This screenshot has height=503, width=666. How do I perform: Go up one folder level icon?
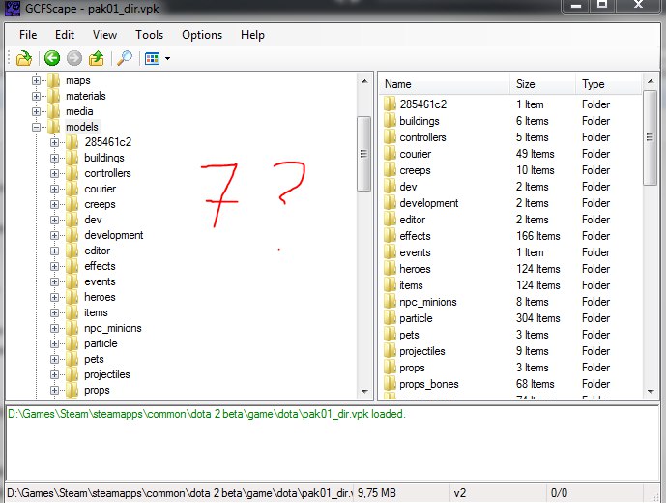(x=97, y=58)
